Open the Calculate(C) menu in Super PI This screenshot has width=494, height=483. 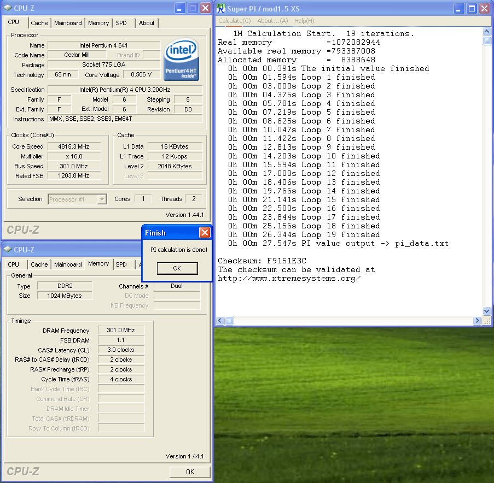tap(235, 21)
